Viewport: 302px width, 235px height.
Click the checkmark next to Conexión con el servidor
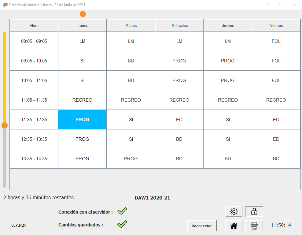click(x=122, y=211)
